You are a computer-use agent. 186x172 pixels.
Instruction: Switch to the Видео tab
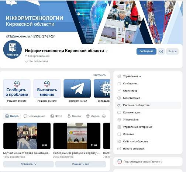tap(12, 116)
